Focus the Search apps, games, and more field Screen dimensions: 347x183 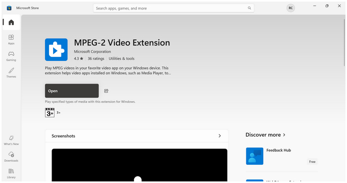pyautogui.click(x=173, y=8)
